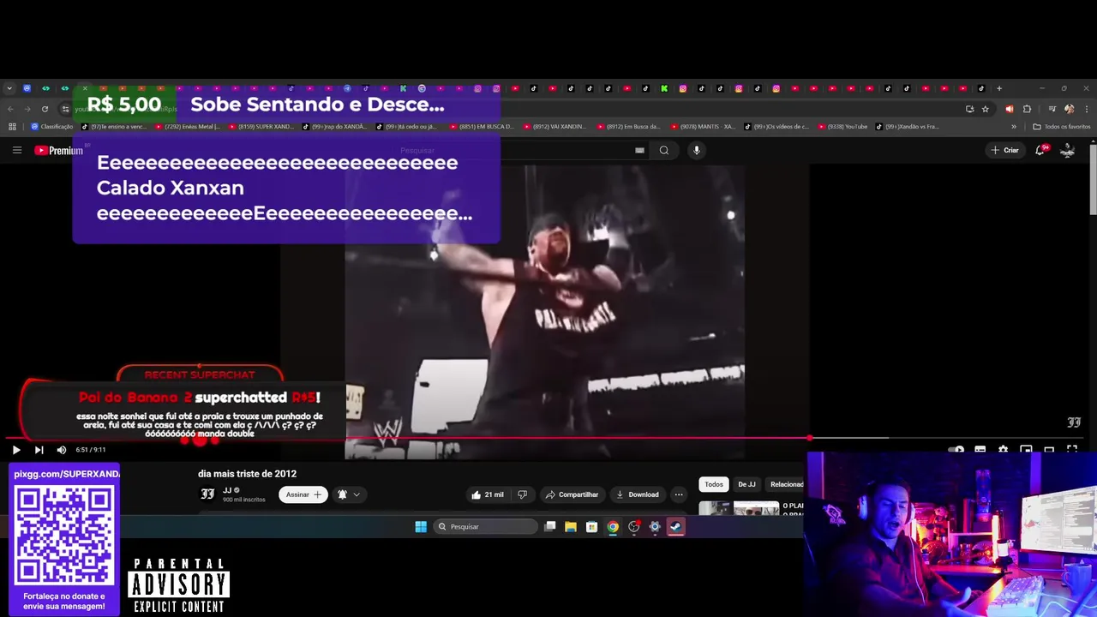This screenshot has width=1097, height=617.
Task: Open the JJ channel name link
Action: (227, 490)
